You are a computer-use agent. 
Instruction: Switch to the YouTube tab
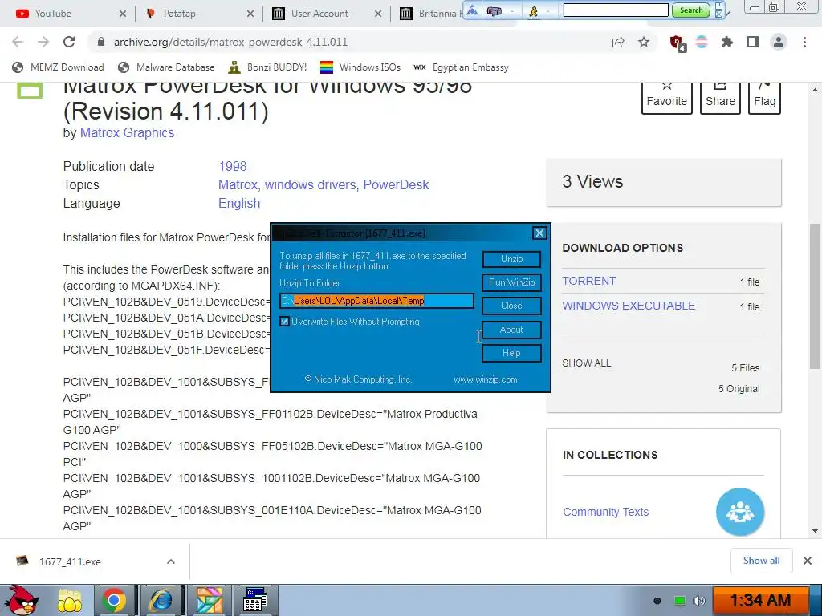tap(71, 14)
